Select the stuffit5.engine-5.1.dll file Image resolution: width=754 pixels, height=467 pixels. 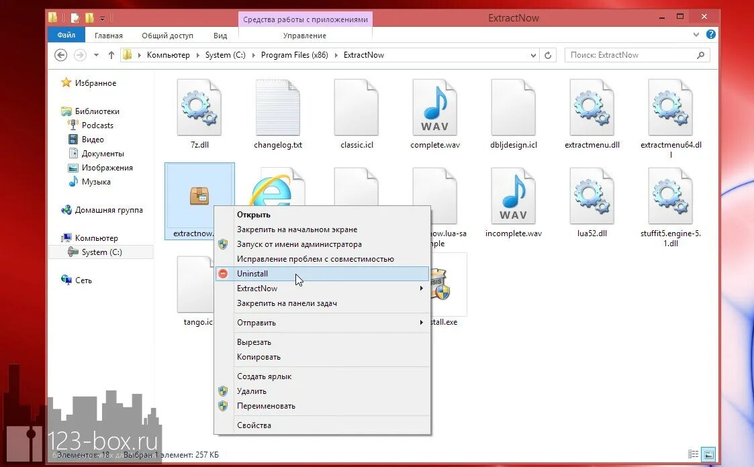click(670, 196)
